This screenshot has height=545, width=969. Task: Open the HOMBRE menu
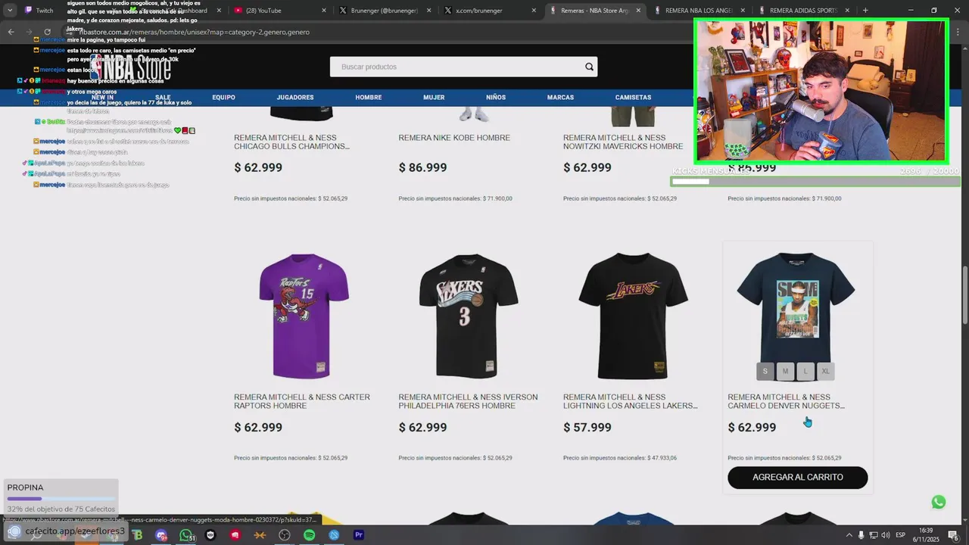[x=369, y=98]
